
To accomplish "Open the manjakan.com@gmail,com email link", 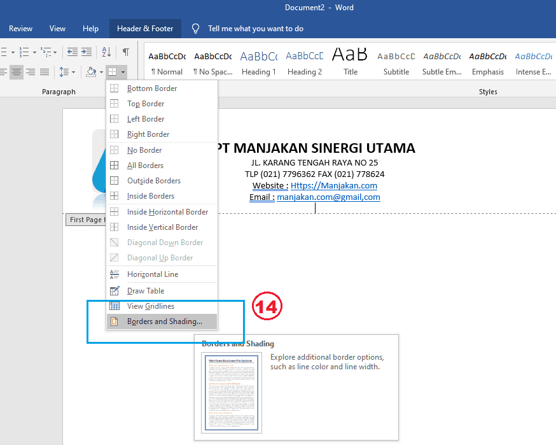I will coord(328,197).
